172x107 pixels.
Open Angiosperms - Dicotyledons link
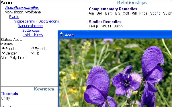36,21
